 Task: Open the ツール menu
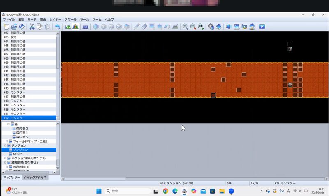84,19
